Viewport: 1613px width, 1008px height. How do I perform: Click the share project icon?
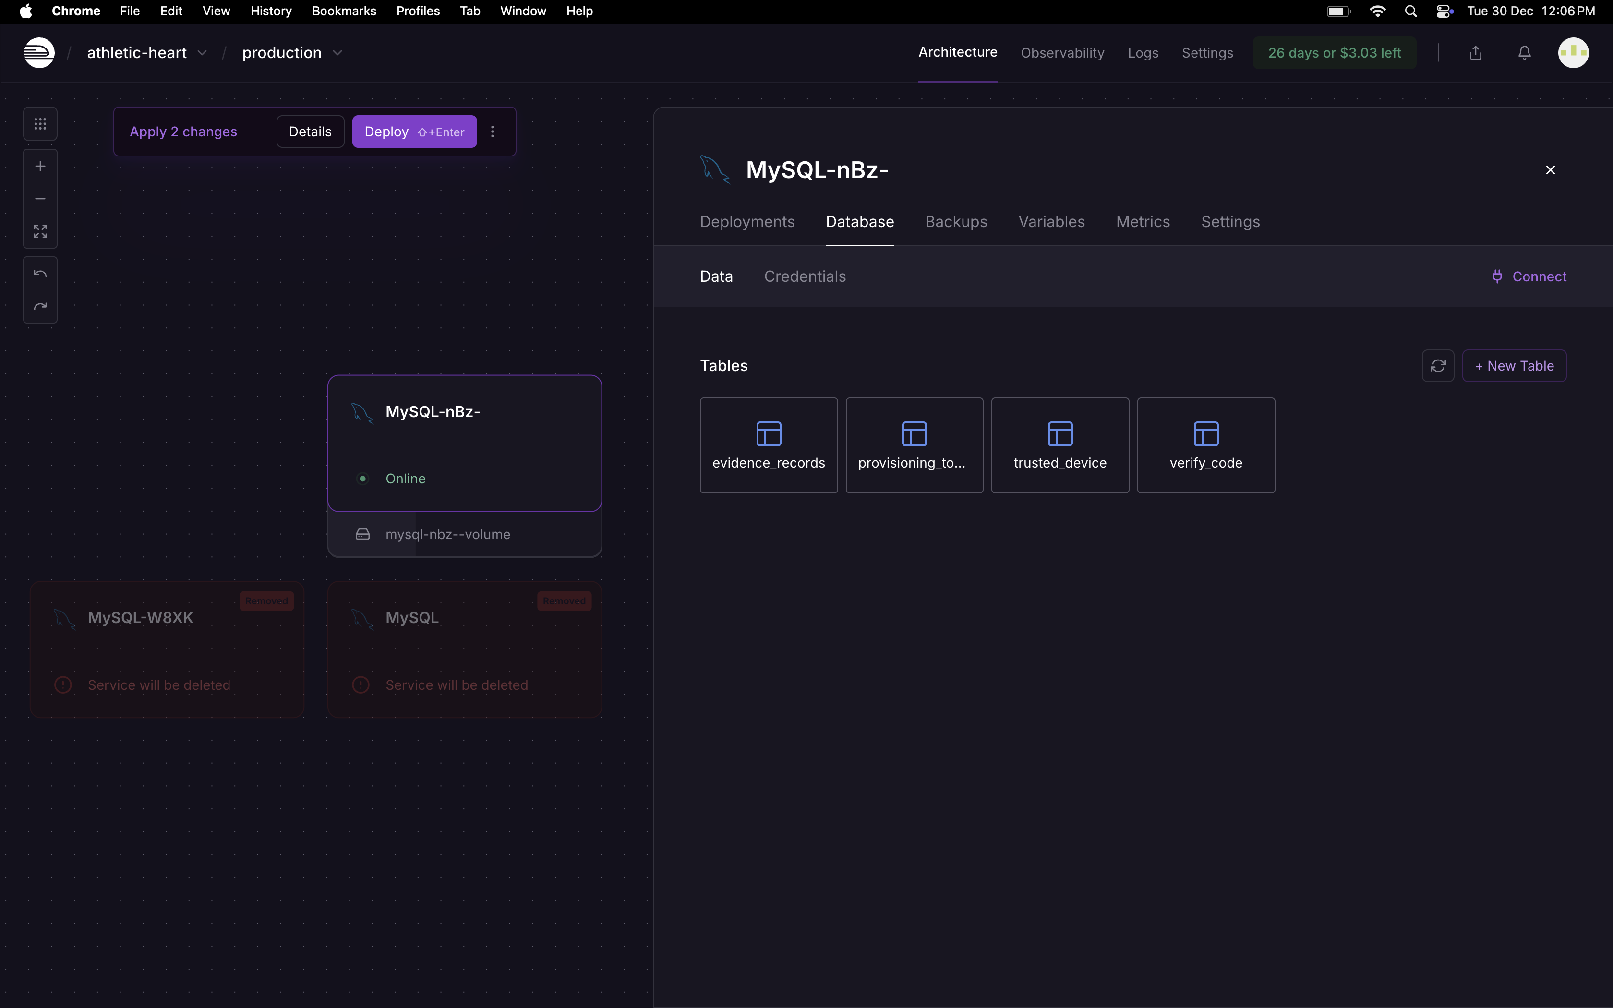[x=1476, y=53]
